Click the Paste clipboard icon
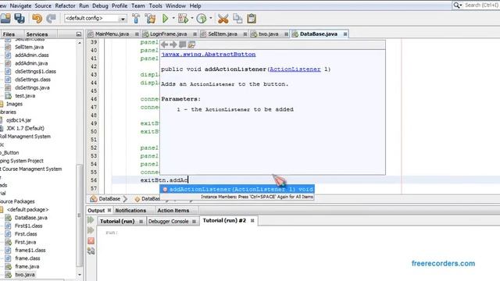 pos(252,19)
